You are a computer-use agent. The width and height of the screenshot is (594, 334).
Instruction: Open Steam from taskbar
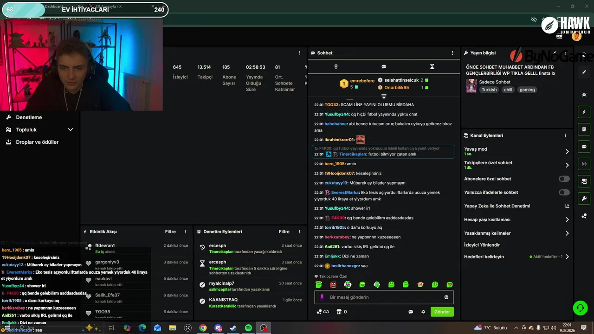click(233, 328)
